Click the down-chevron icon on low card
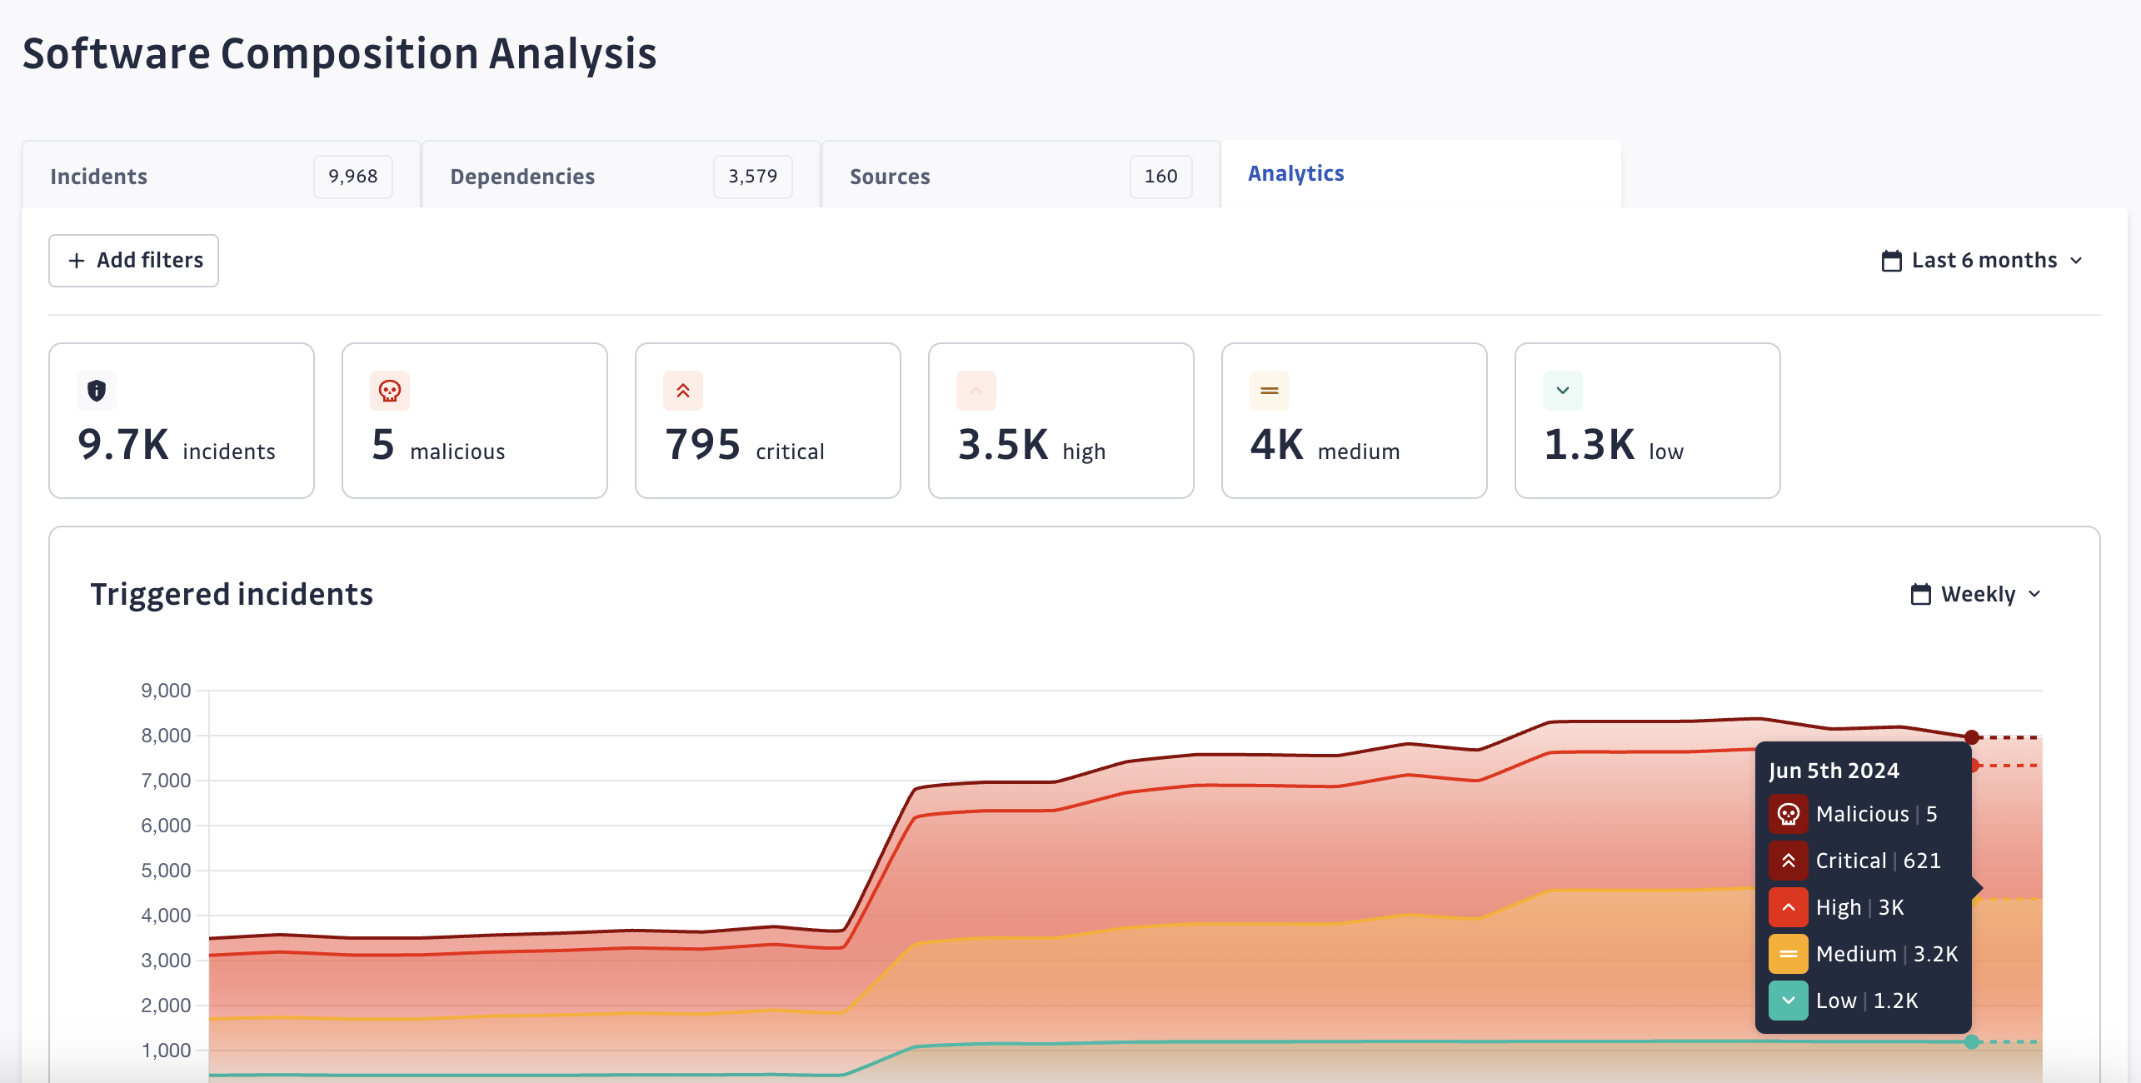2141x1083 pixels. [1563, 391]
